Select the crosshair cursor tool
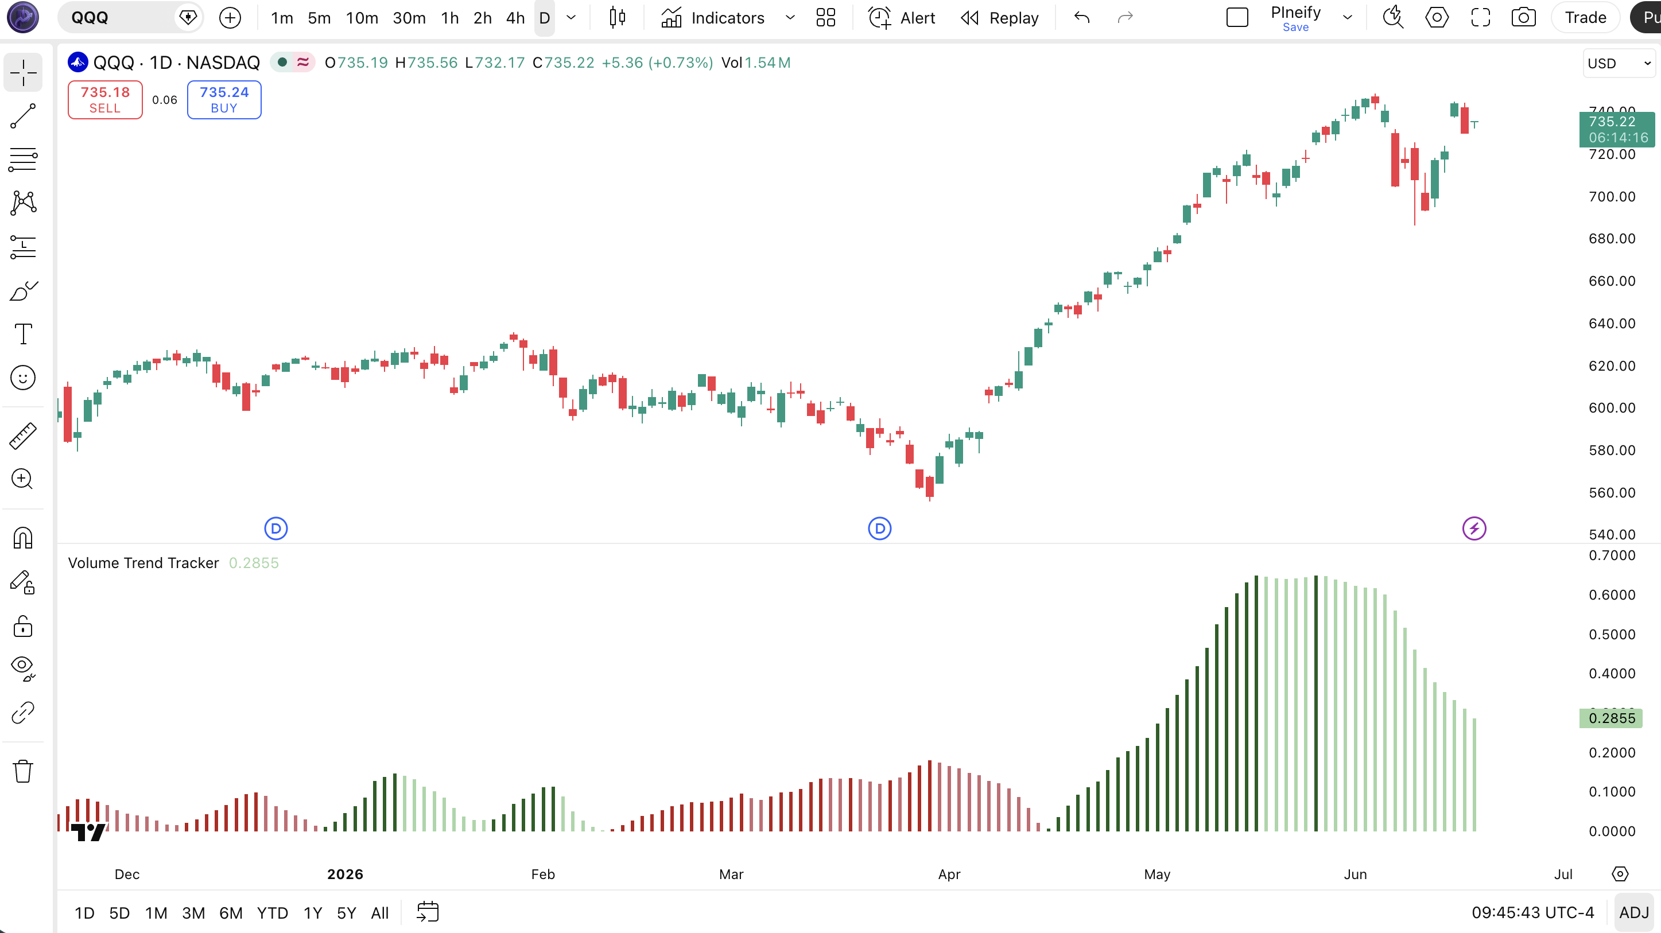The image size is (1661, 933). pos(23,72)
